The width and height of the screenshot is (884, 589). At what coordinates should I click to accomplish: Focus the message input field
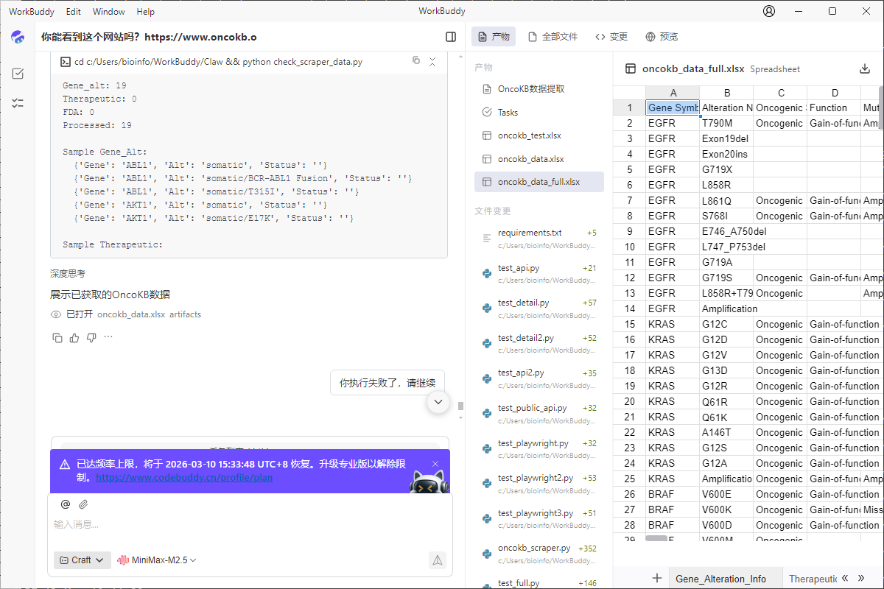point(250,524)
